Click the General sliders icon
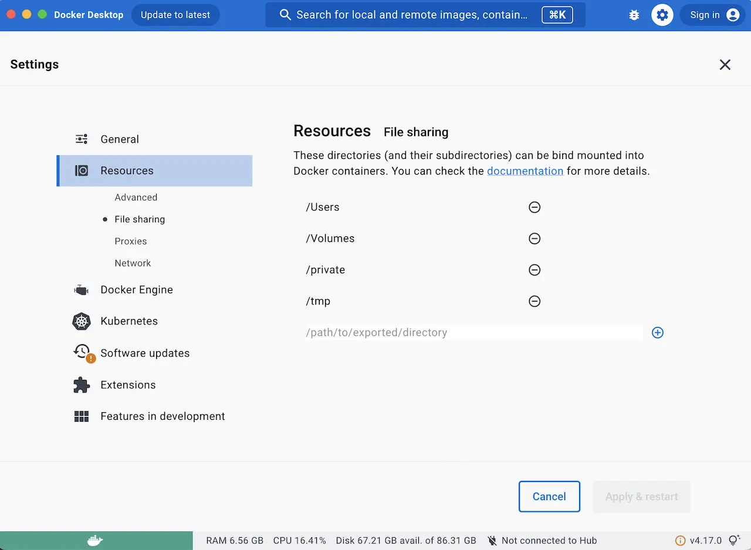The image size is (751, 550). pyautogui.click(x=82, y=139)
